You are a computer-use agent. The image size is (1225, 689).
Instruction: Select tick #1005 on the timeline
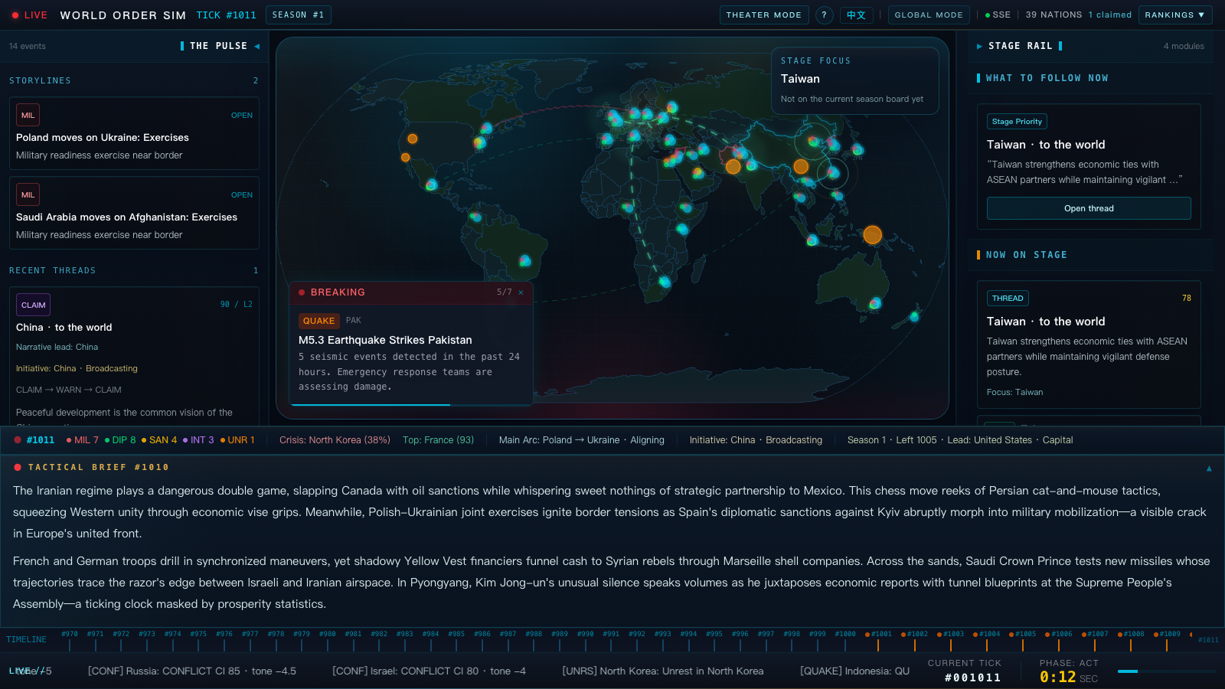(x=1025, y=634)
